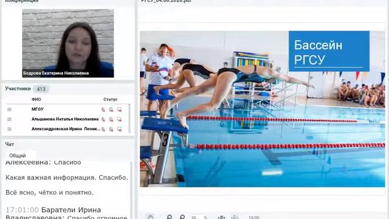
Task: Click the swimming pool slide image
Action: point(263,109)
